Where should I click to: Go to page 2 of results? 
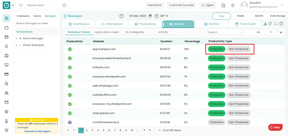(87, 130)
